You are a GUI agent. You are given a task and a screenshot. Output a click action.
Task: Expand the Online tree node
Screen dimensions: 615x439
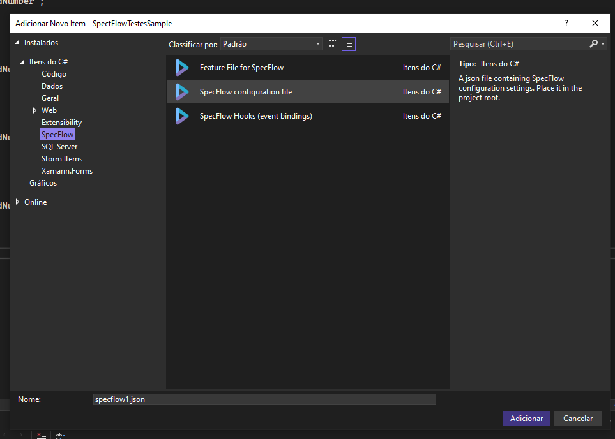point(17,202)
